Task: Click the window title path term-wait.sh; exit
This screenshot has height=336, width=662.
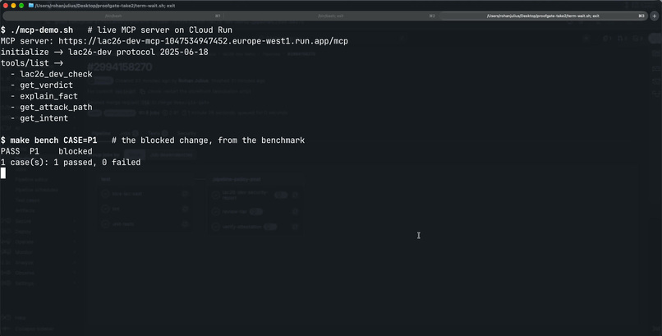Action: [105, 6]
